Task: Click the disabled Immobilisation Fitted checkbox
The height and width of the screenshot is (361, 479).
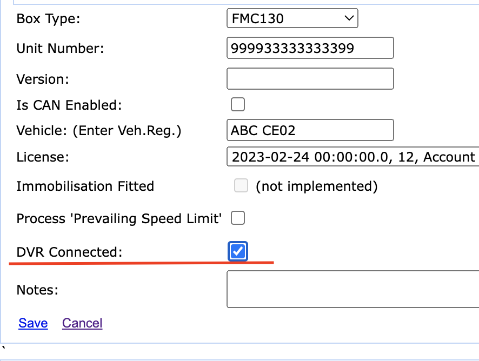Action: tap(241, 186)
